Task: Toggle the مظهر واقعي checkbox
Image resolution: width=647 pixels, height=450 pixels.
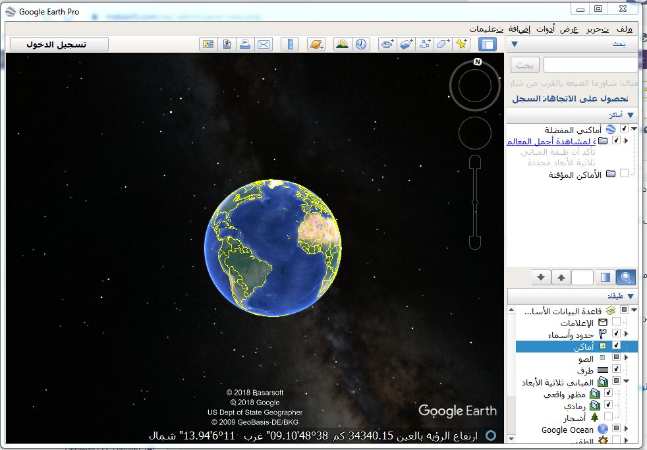Action: pos(608,393)
